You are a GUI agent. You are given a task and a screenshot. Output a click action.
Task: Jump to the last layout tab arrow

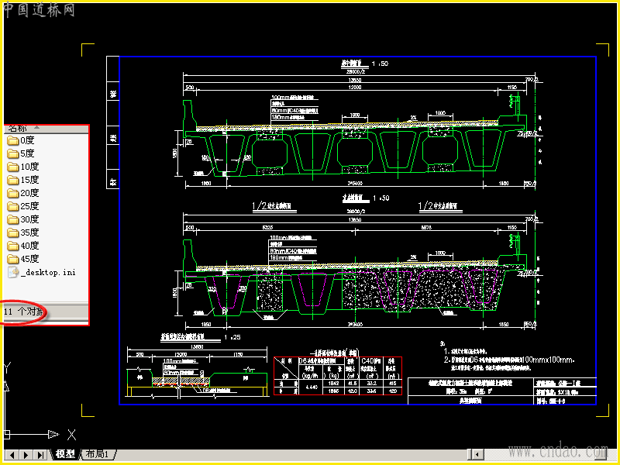pyautogui.click(x=41, y=454)
